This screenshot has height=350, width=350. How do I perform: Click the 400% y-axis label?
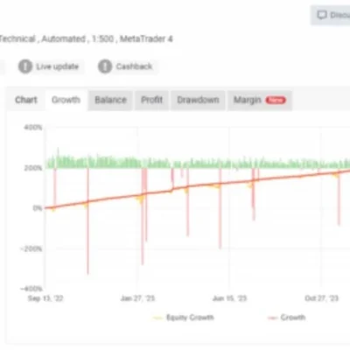pos(33,128)
